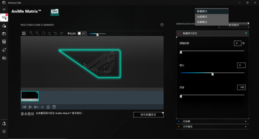This screenshot has height=139, width=259.
Task: Select the keyboard device icon beside AniMe Matrix title
Action: [x=55, y=12]
